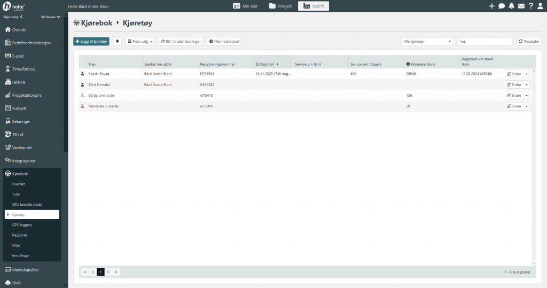The width and height of the screenshot is (547, 288).
Task: Click the bell button beside Legg til kjøretøy
Action: (x=118, y=41)
